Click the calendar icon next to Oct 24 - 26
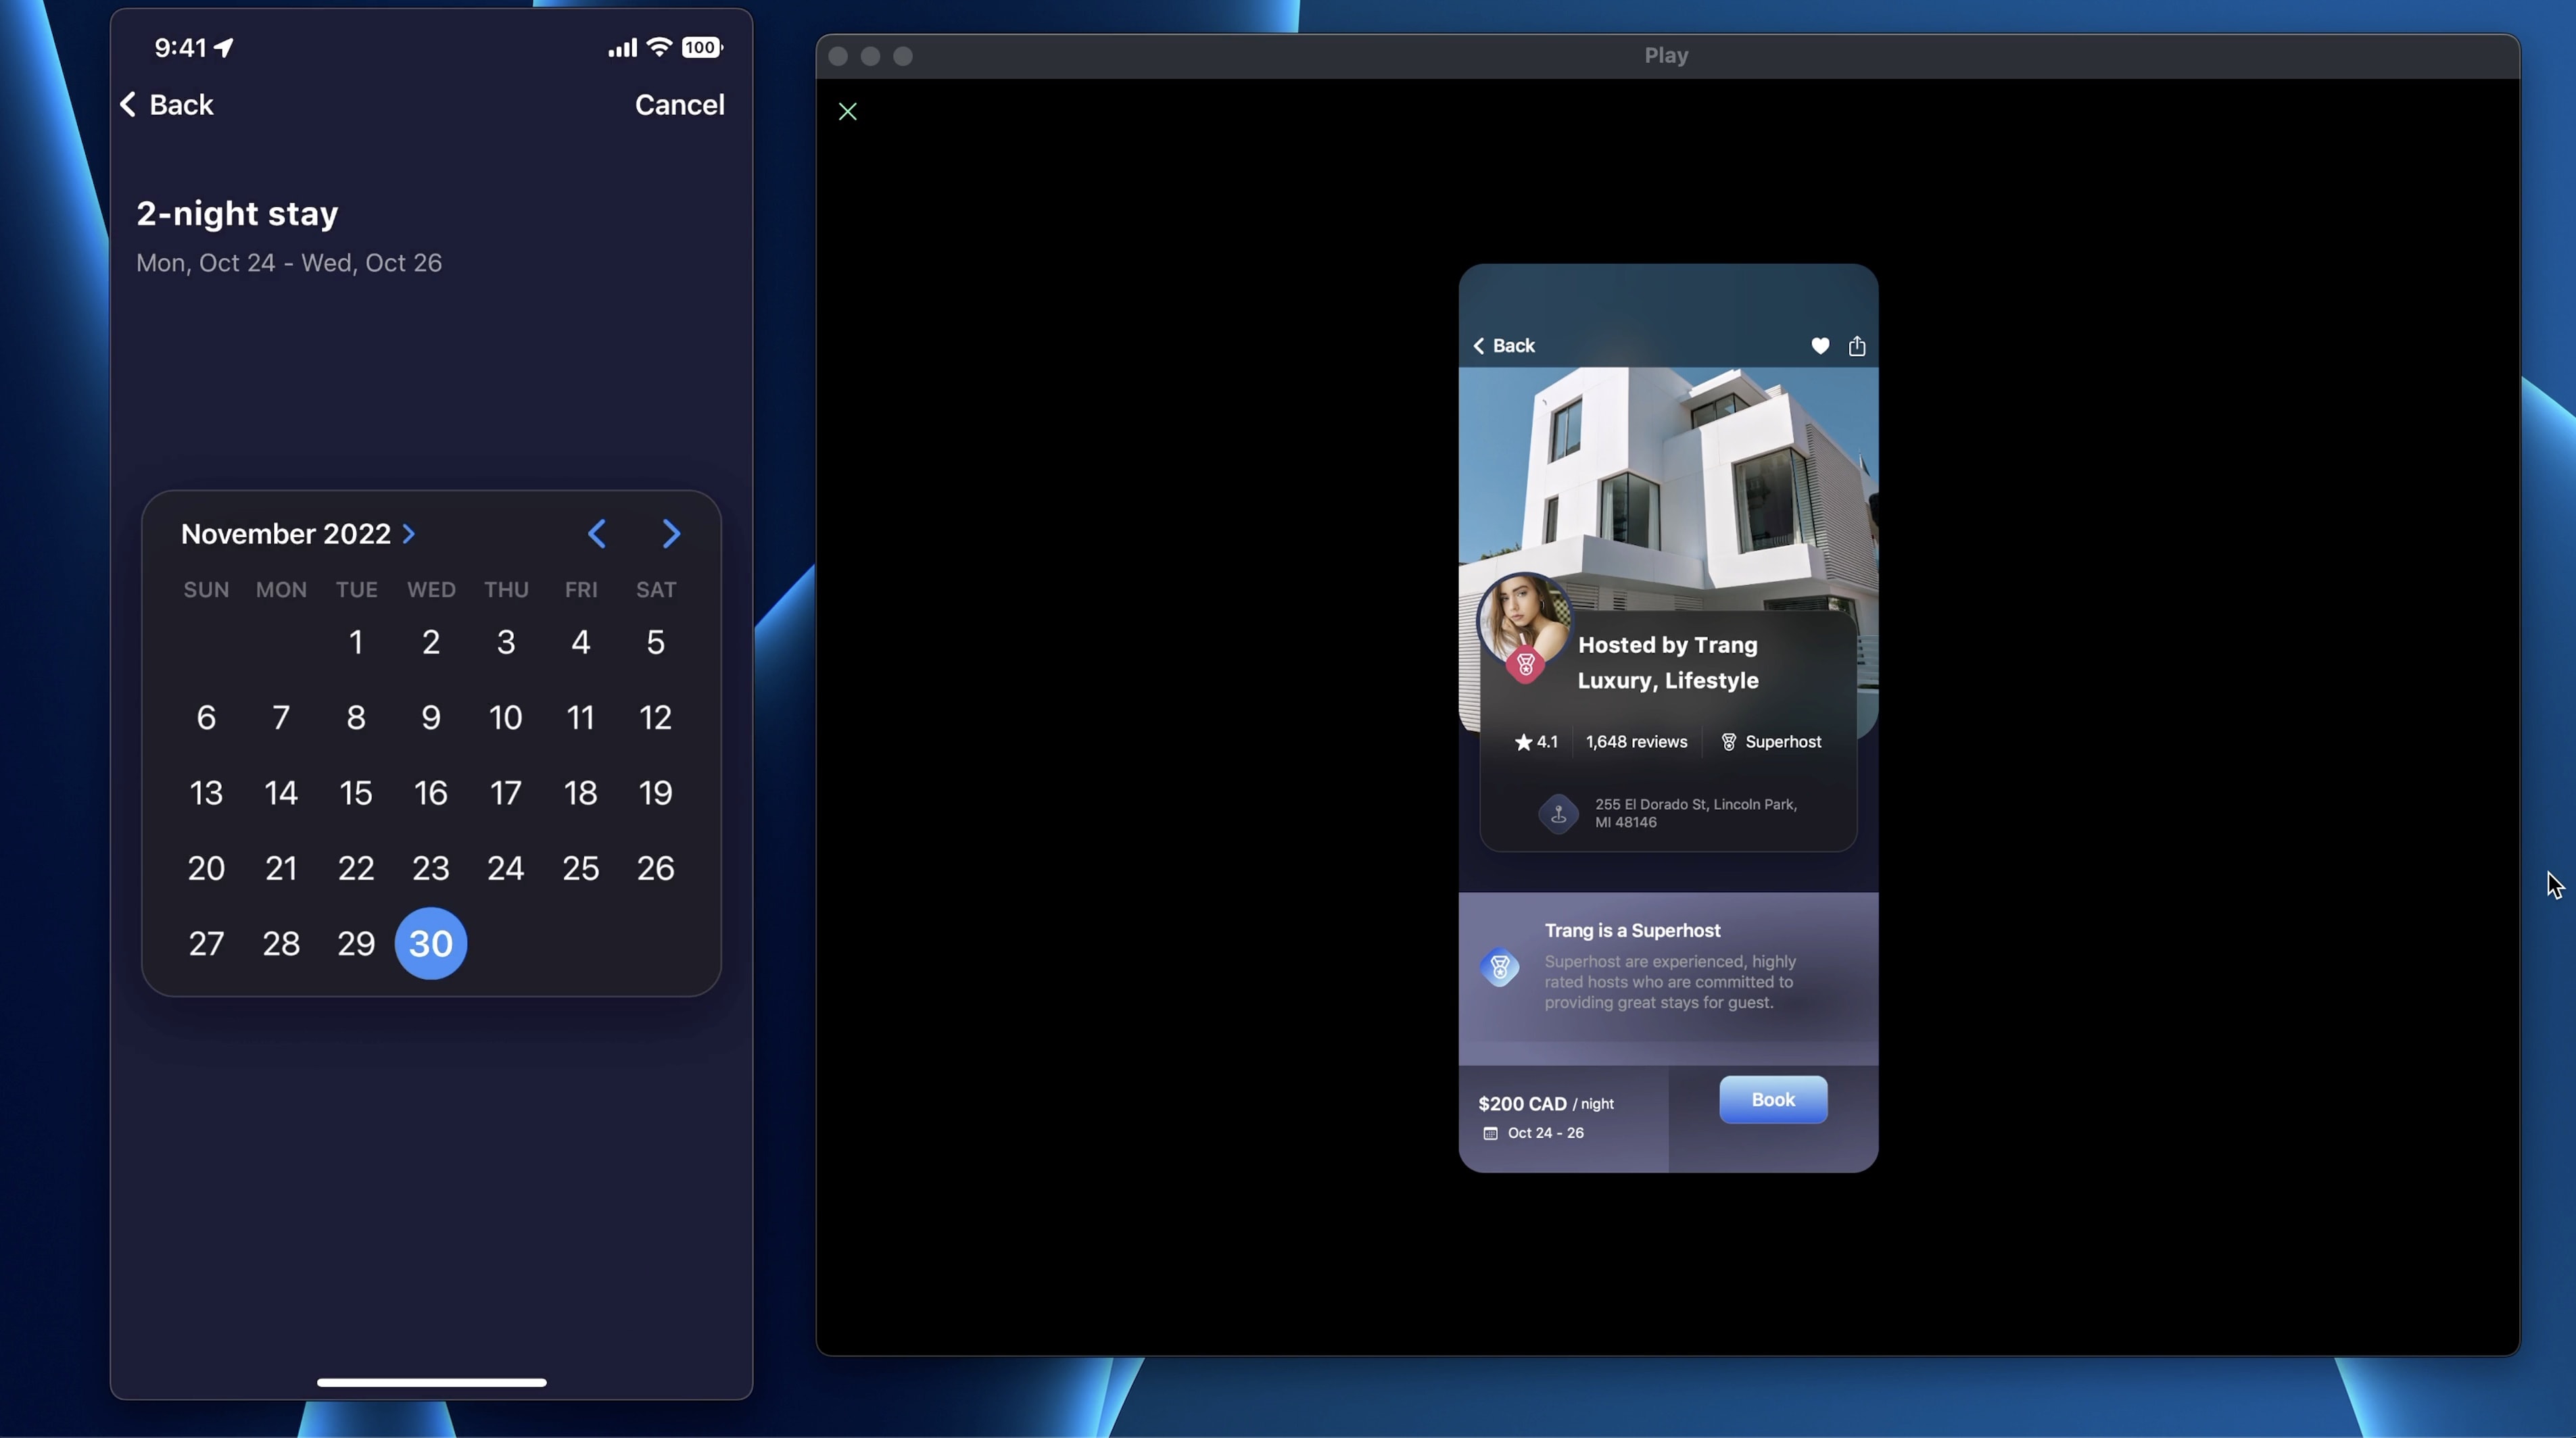This screenshot has height=1438, width=2576. click(1491, 1133)
